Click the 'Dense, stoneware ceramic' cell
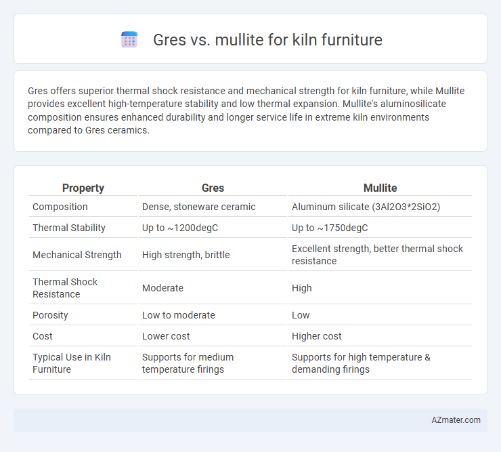The height and width of the screenshot is (452, 501). (x=199, y=207)
